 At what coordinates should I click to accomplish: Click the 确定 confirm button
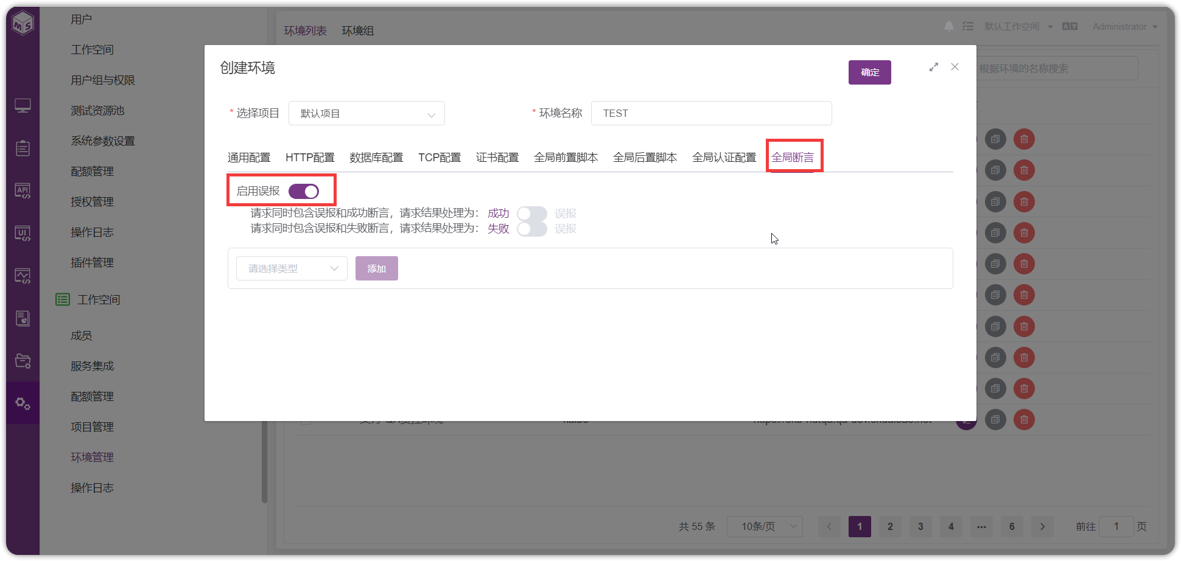coord(870,72)
